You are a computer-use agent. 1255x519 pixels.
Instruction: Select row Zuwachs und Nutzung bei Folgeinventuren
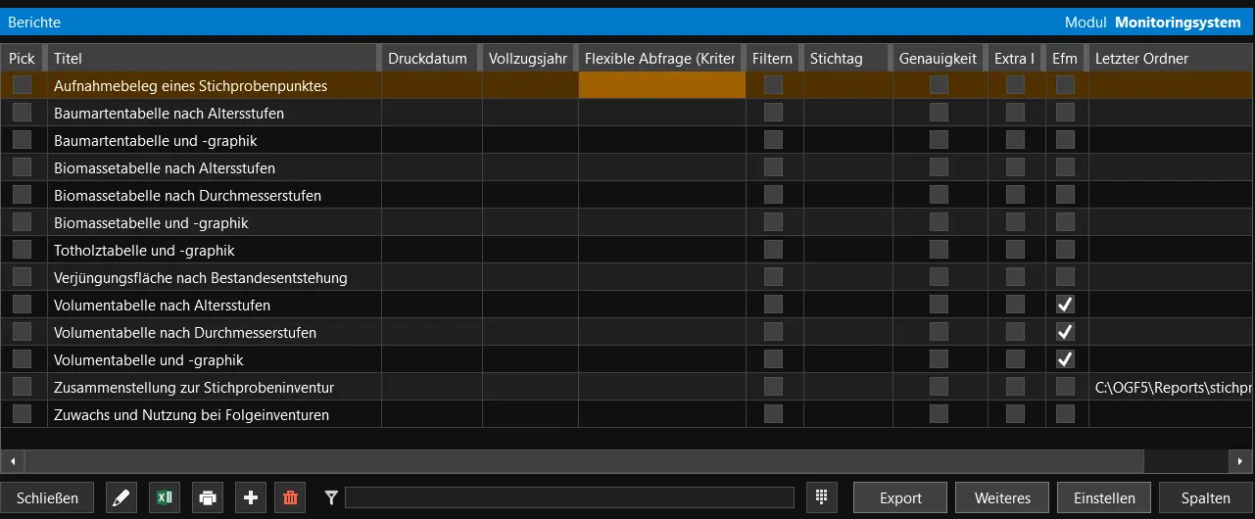click(191, 415)
